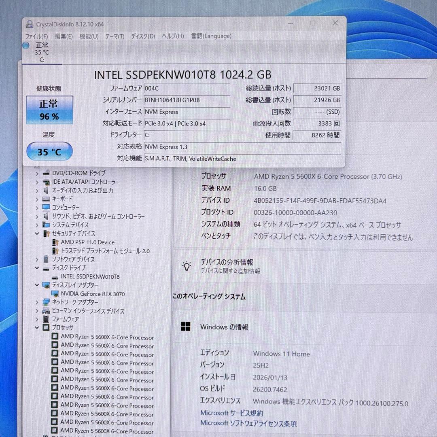Collapse the プロセッサ tree node
This screenshot has width=437, height=437.
pyautogui.click(x=36, y=328)
